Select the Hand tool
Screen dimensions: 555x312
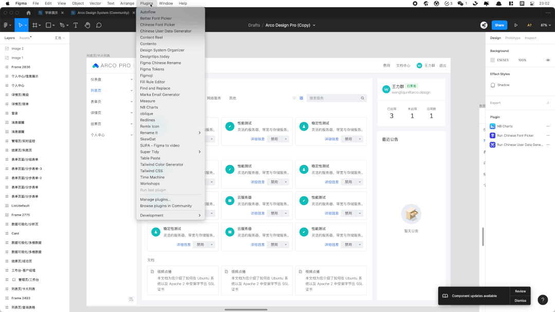[87, 25]
